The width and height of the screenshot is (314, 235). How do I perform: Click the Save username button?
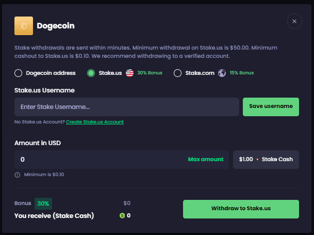tap(271, 106)
